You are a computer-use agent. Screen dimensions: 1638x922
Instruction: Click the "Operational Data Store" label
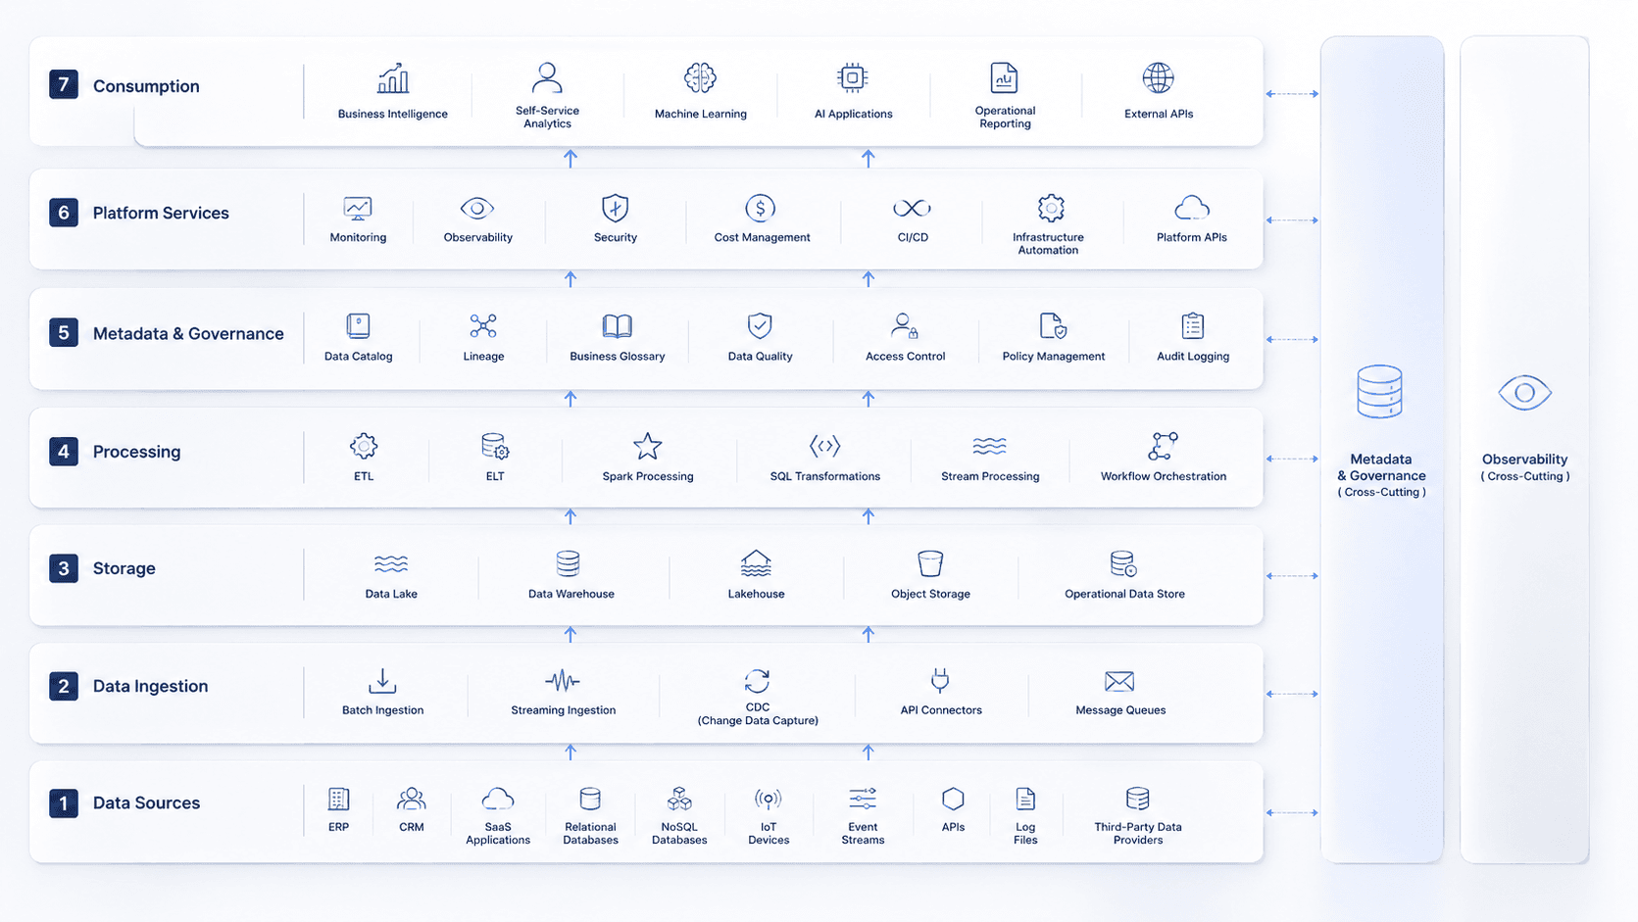pos(1124,594)
